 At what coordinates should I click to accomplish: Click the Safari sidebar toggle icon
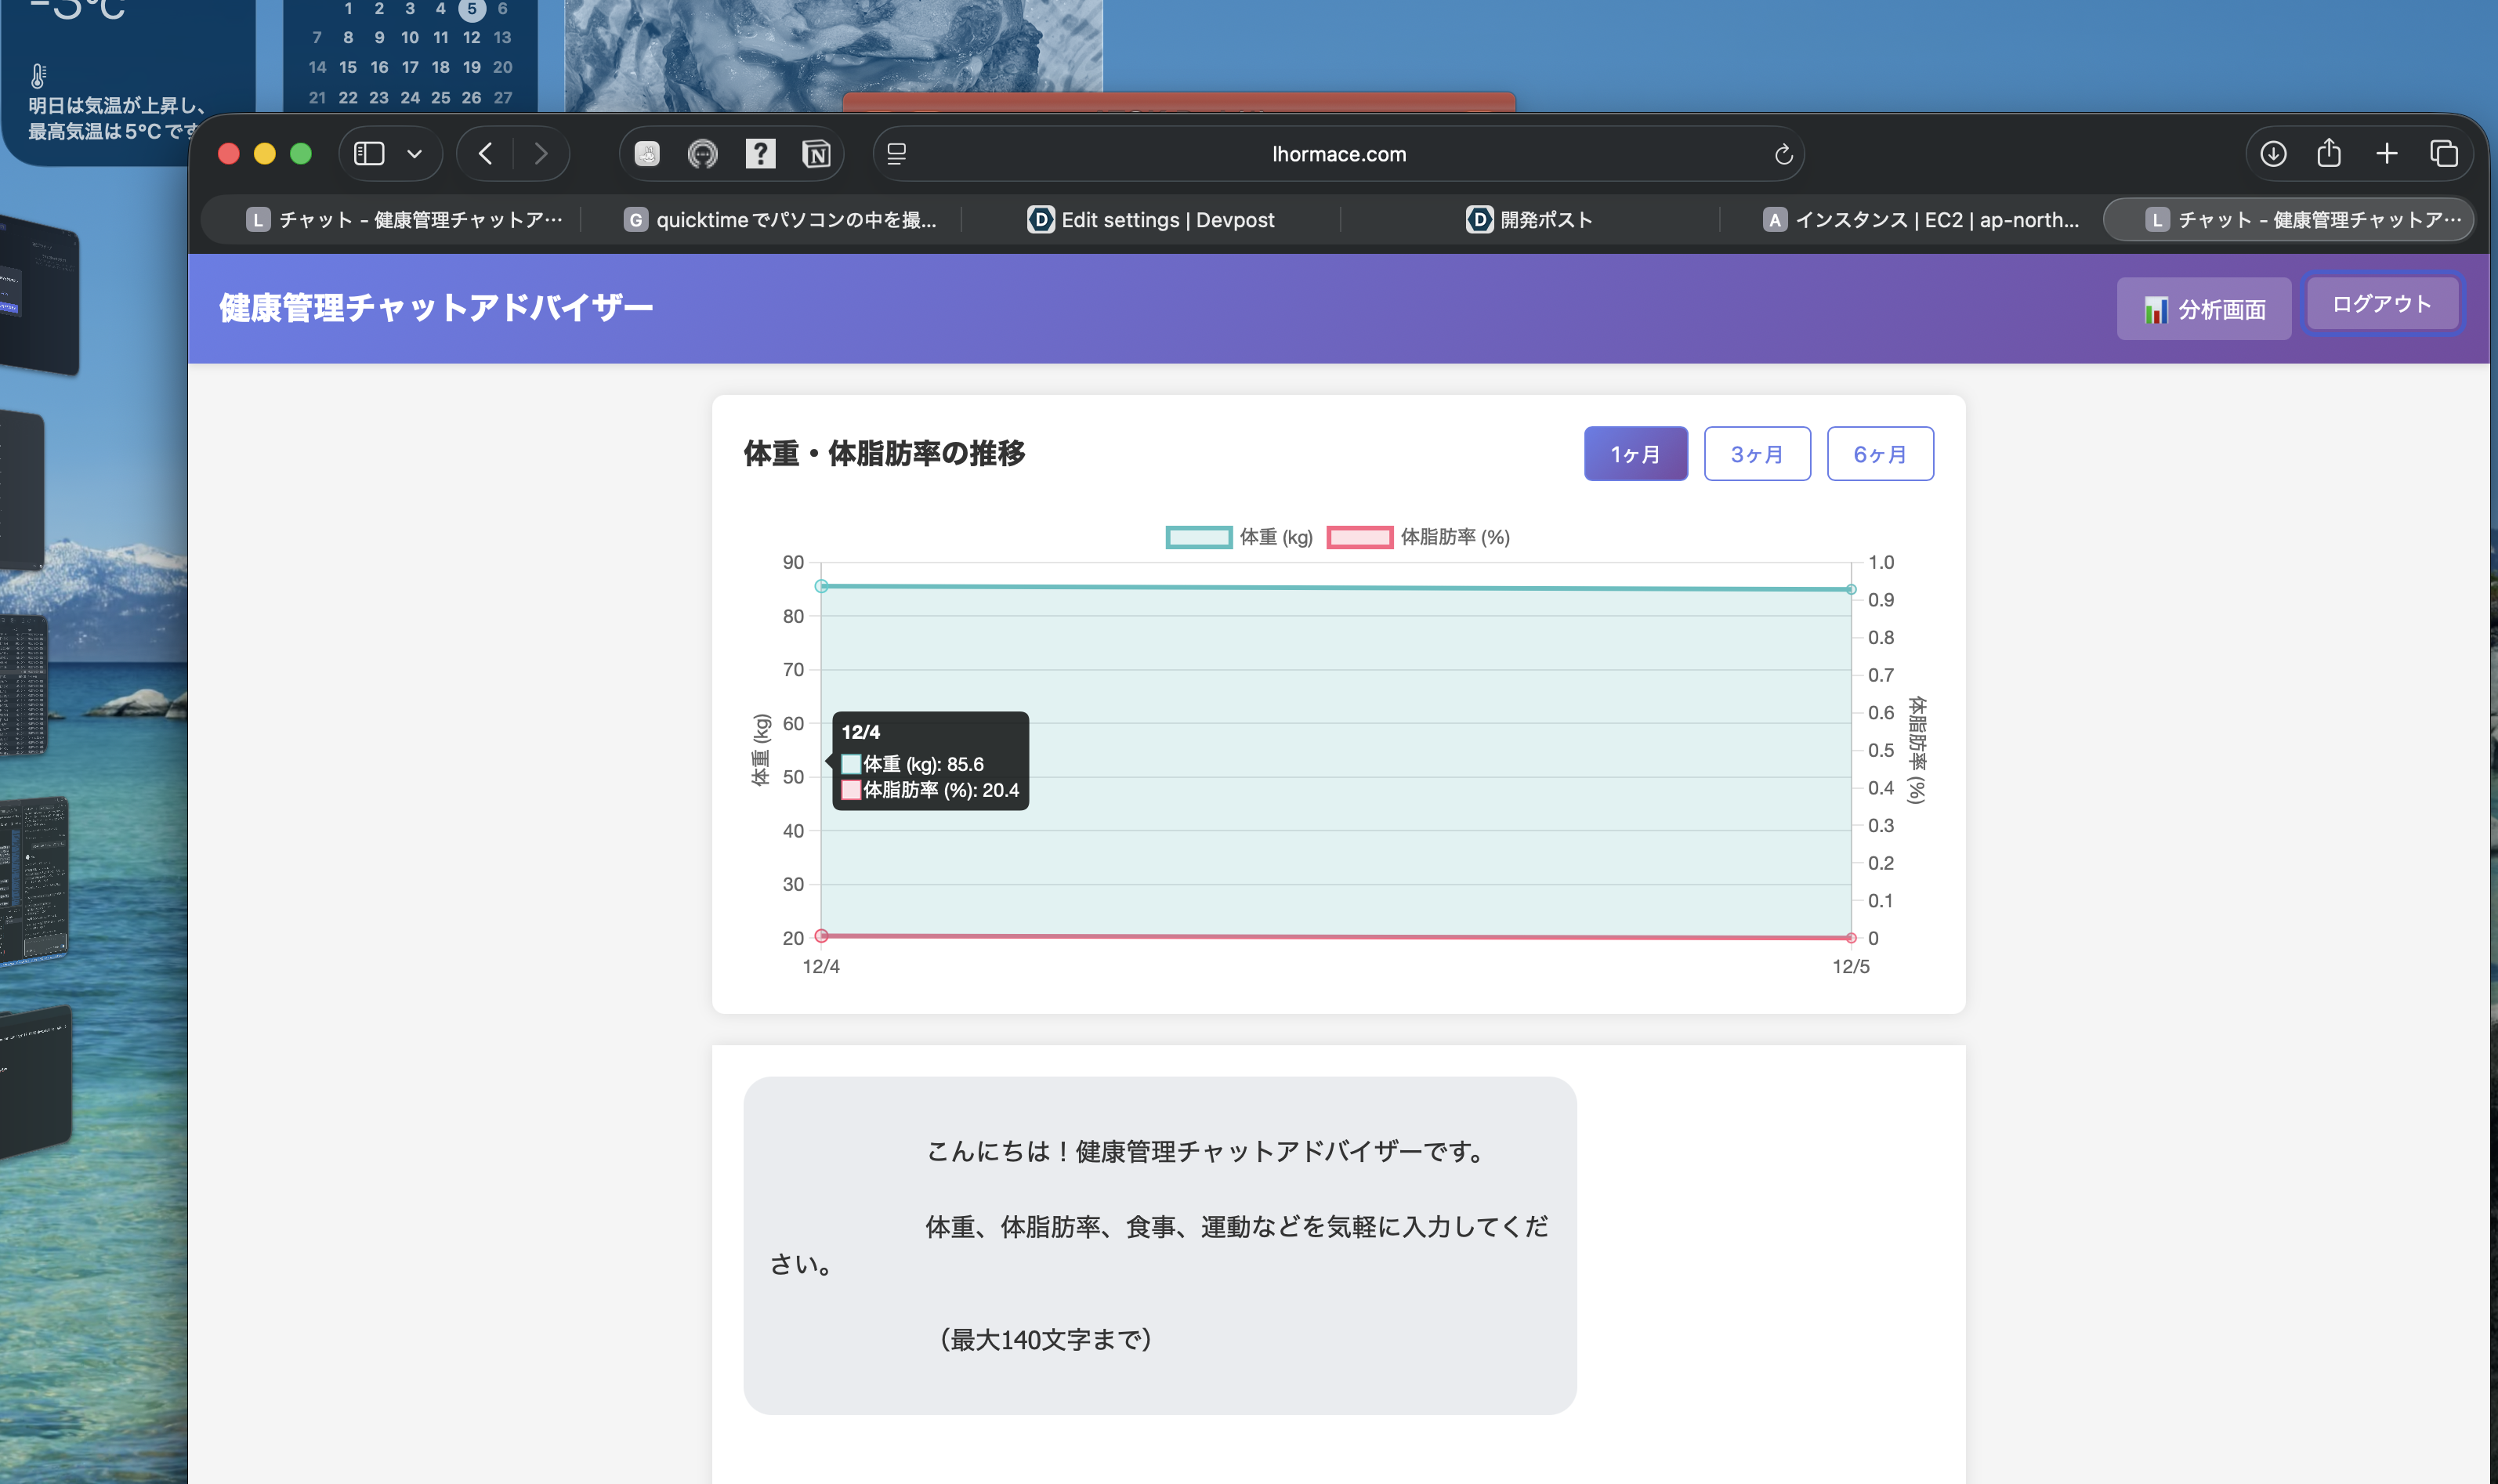coord(369,154)
